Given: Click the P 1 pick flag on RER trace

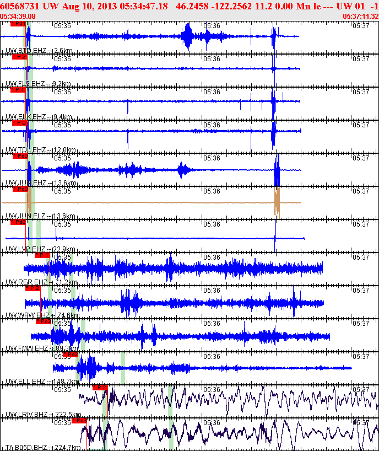Looking at the screenshot, I should click(42, 255).
